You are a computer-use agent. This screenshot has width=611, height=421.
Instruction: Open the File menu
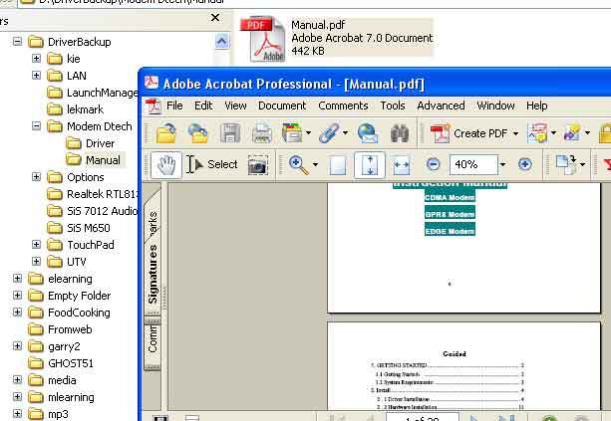click(x=174, y=105)
